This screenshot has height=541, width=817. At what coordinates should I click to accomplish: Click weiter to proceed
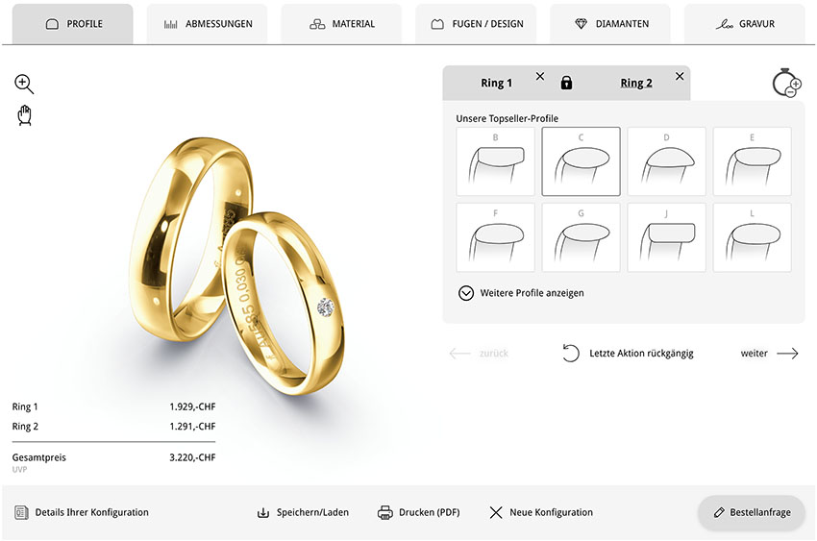(x=769, y=354)
